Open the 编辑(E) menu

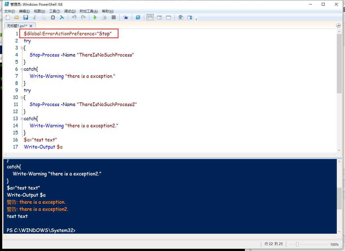point(24,11)
